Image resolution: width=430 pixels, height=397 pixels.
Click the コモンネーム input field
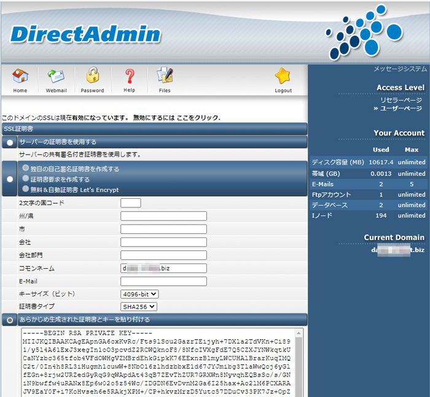[x=164, y=268]
